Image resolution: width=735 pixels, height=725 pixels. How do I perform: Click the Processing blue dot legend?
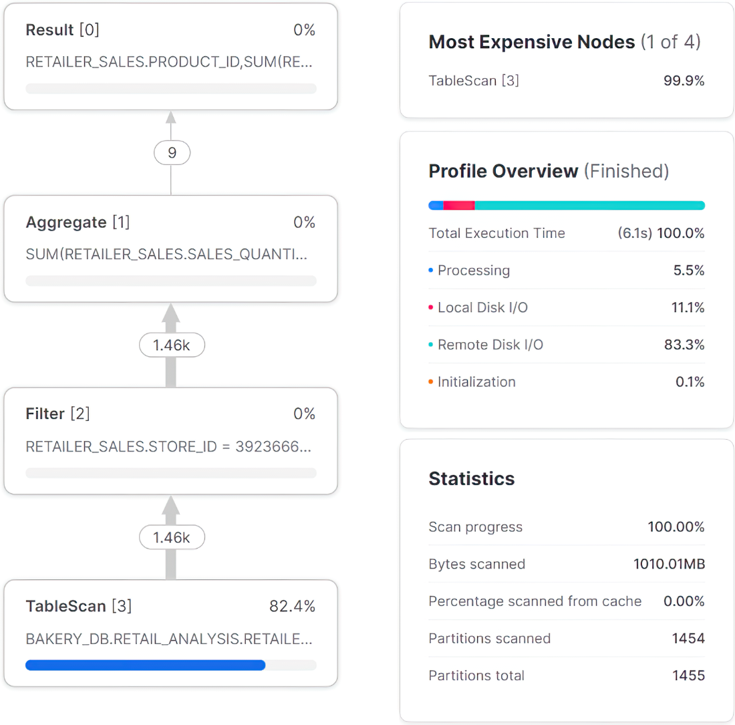tap(431, 271)
